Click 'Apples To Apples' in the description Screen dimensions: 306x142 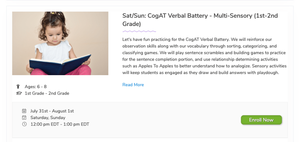[155, 66]
